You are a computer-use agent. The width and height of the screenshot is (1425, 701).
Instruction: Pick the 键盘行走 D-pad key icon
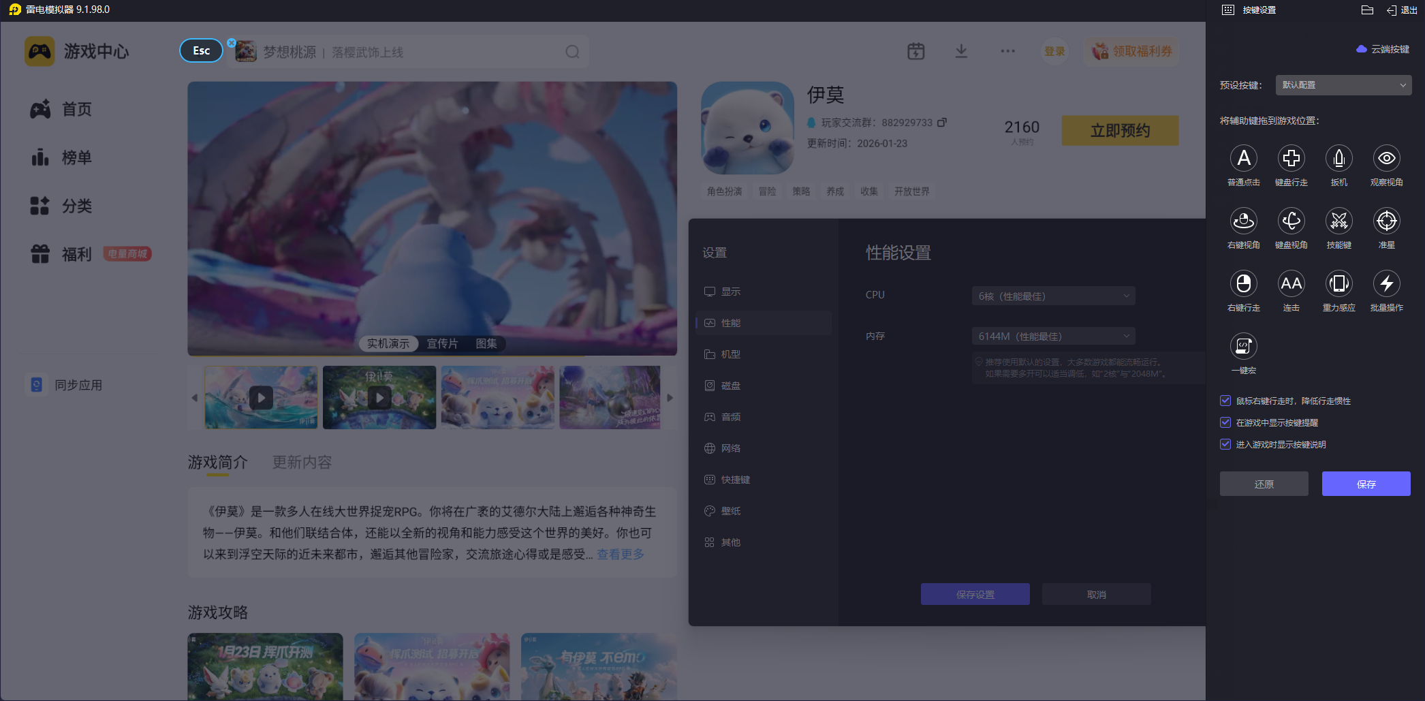[x=1291, y=158]
